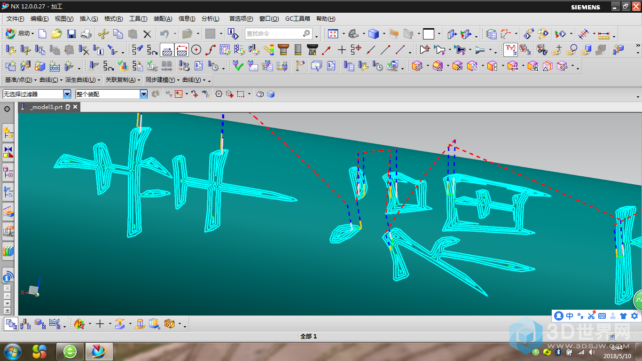The height and width of the screenshot is (361, 642).
Task: Click the rainbow ruler feed rate icon
Action: pos(269,49)
